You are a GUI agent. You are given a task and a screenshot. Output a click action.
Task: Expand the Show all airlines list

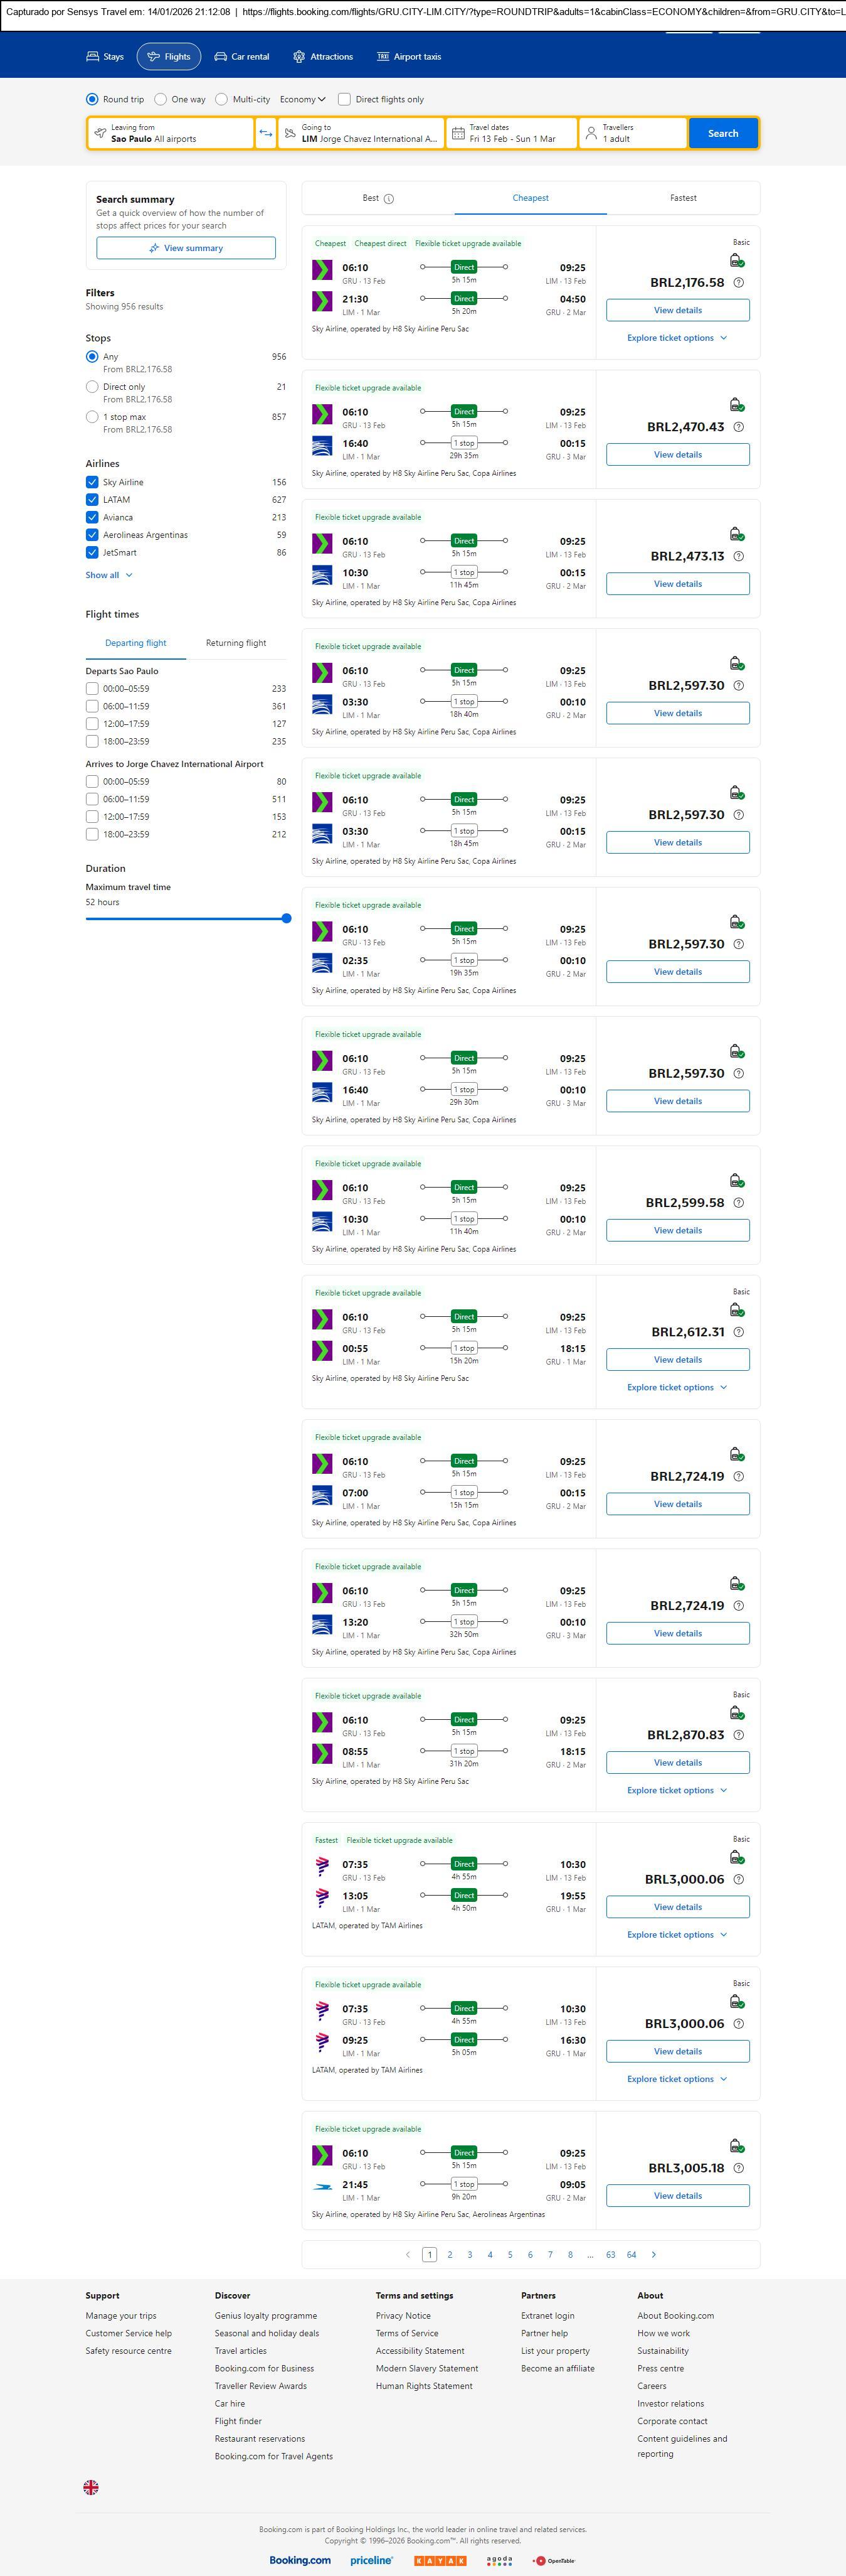click(109, 575)
